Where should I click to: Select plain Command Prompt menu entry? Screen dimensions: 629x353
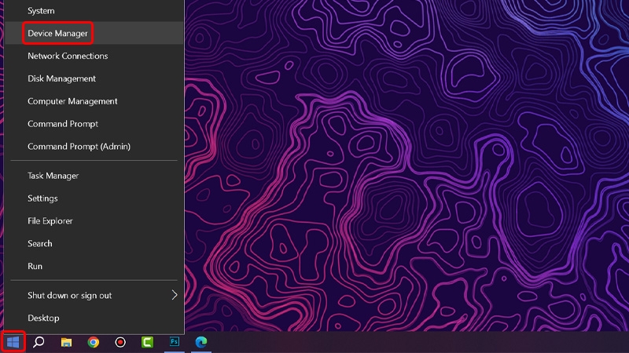point(94,124)
